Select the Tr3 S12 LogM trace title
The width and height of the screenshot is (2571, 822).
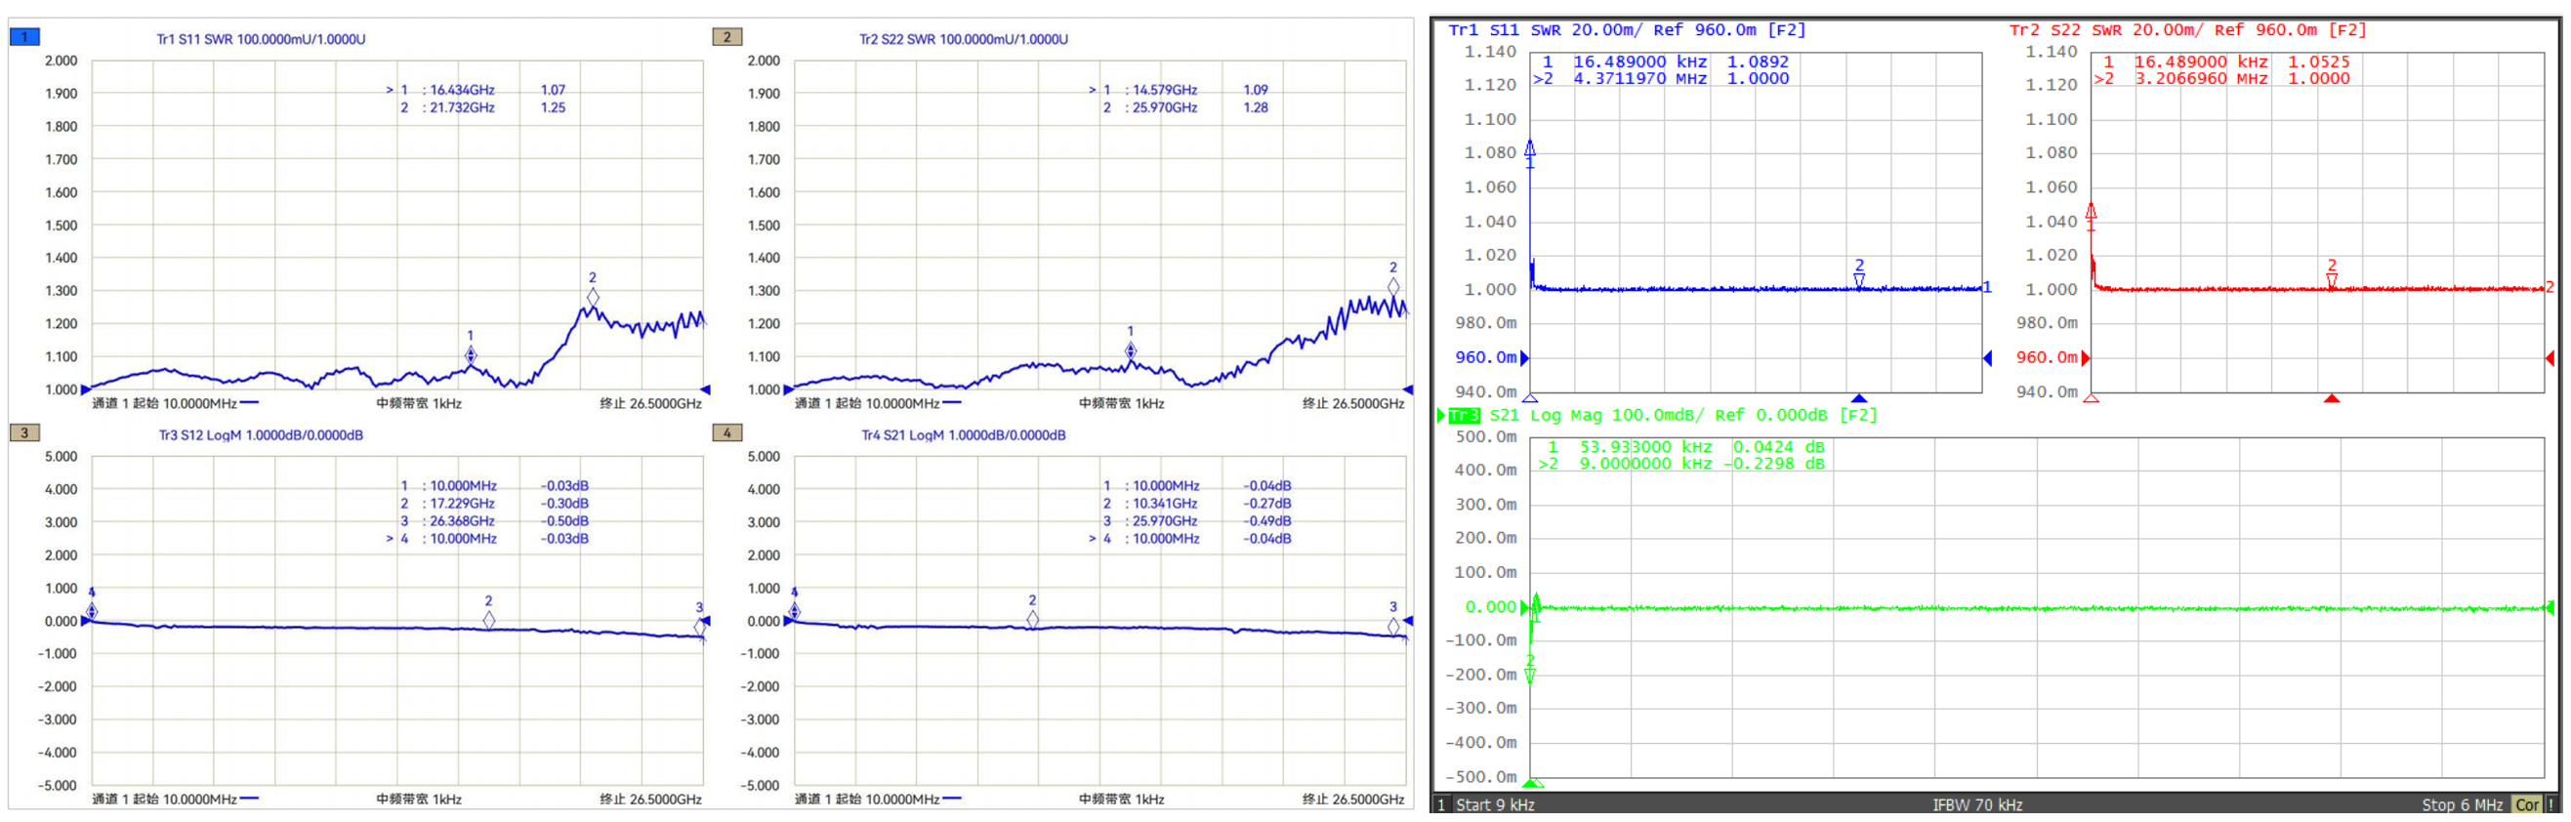(x=261, y=435)
